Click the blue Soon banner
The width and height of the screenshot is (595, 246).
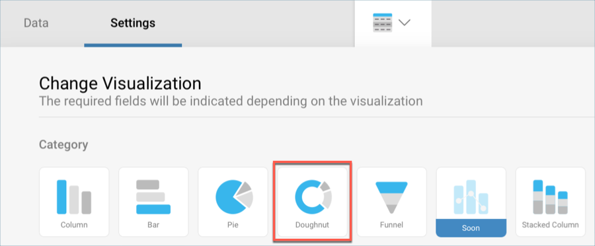[471, 228]
